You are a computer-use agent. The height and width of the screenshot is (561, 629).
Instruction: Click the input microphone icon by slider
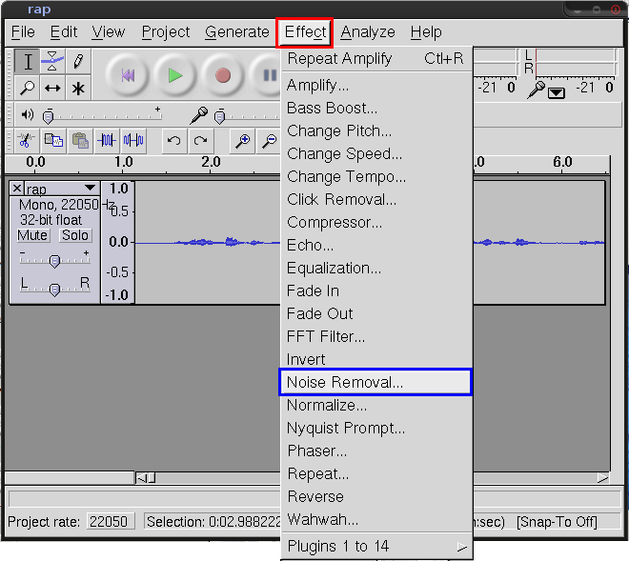tap(199, 115)
